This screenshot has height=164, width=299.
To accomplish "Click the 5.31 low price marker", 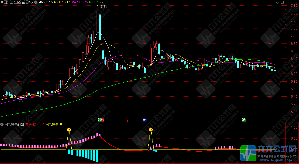I will pos(21,100).
